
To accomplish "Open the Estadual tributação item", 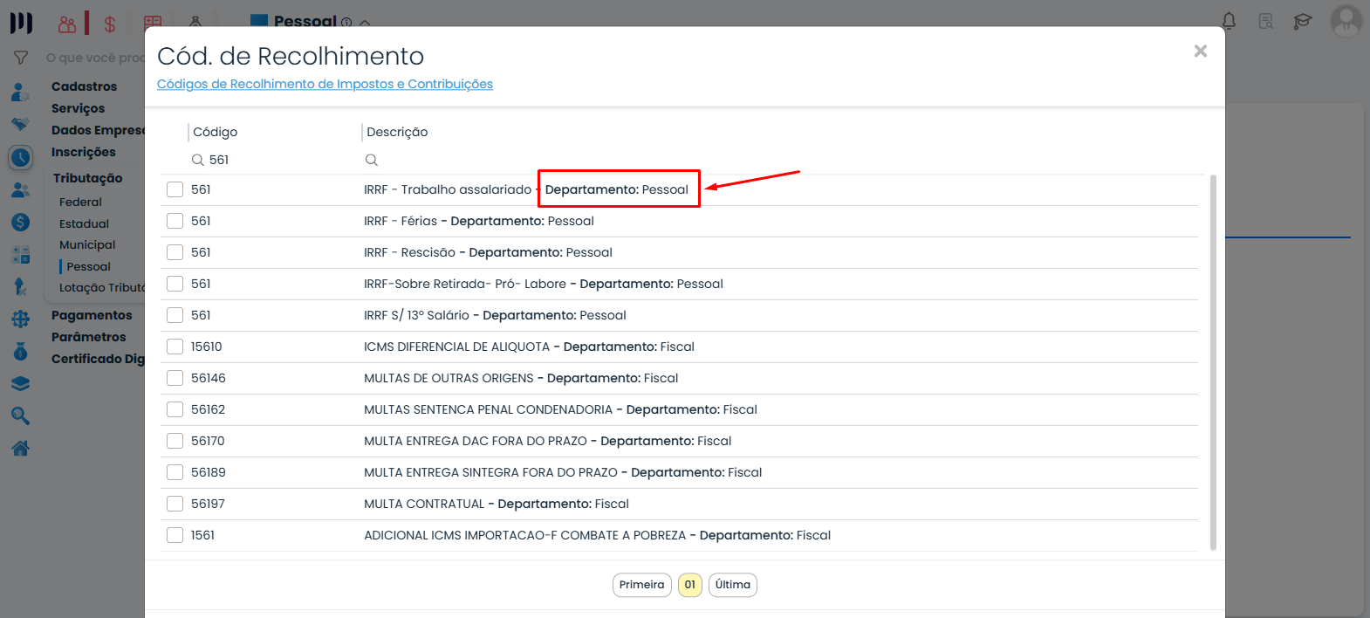I will point(84,223).
